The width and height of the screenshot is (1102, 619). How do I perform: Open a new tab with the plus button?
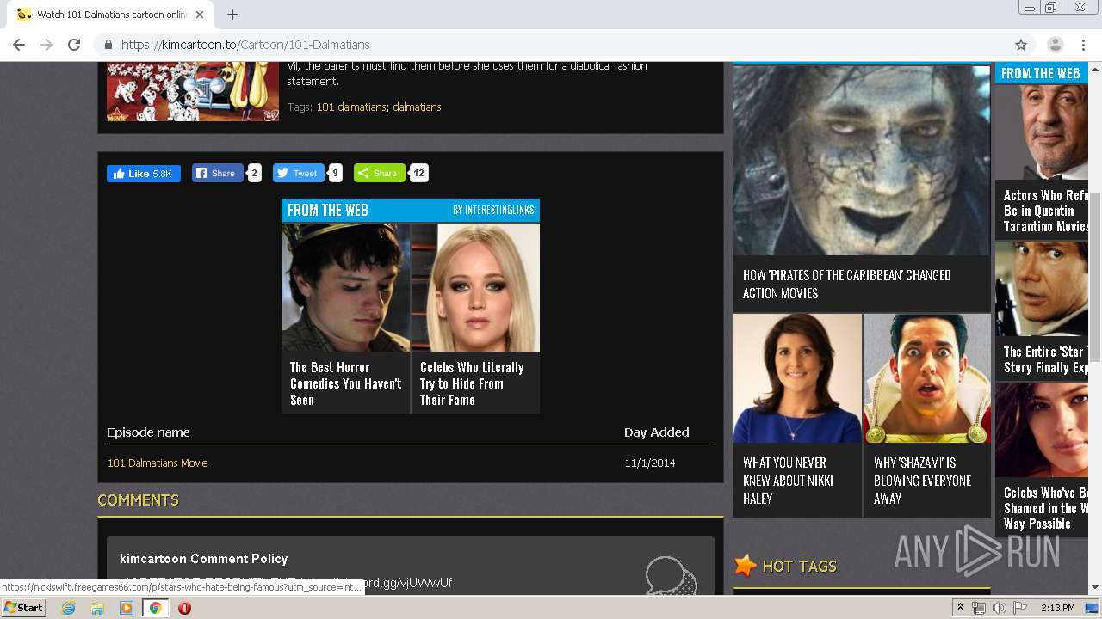232,15
